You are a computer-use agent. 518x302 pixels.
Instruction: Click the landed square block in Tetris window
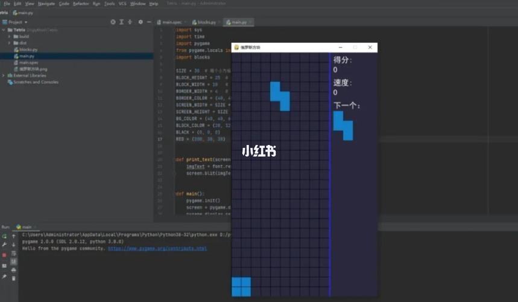tap(241, 286)
